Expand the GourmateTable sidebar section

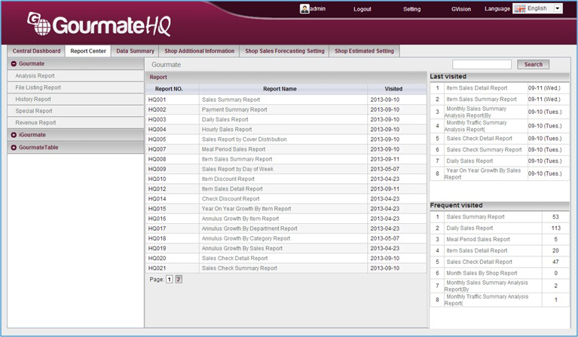(14, 147)
